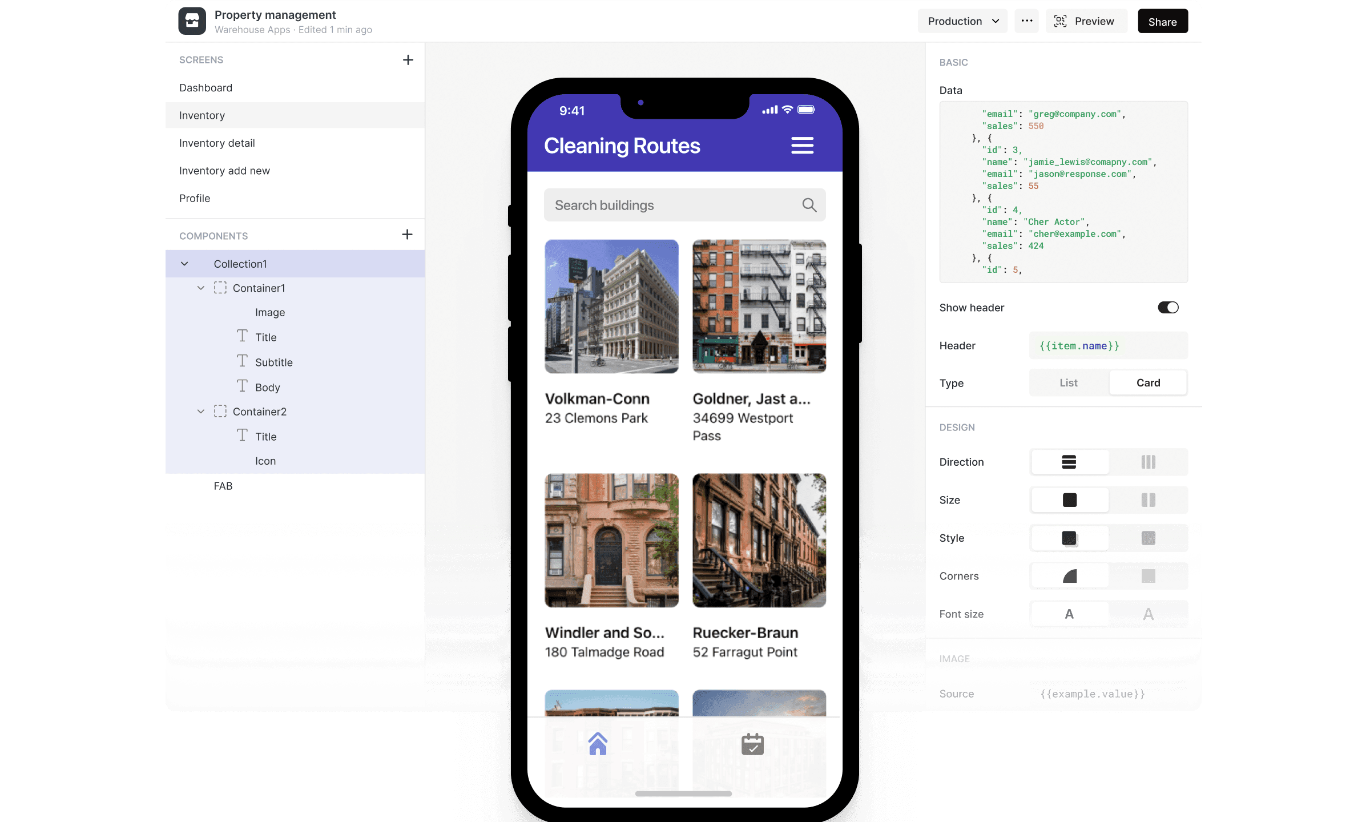Choose square Corners style
The image size is (1370, 822).
1148,575
